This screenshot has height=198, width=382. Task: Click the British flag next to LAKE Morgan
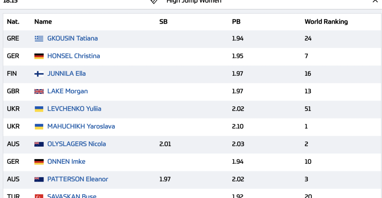[39, 91]
